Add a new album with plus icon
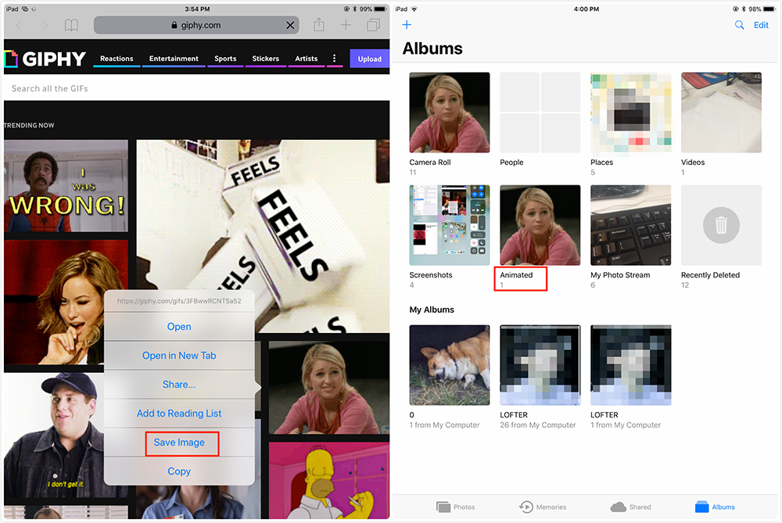This screenshot has width=782, height=523. tap(407, 25)
